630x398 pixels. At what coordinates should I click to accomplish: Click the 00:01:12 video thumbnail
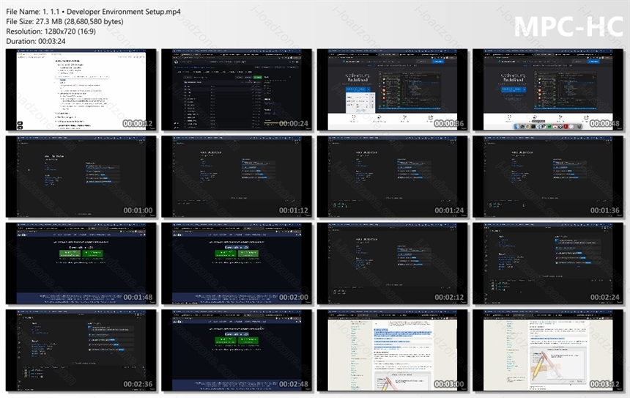[237, 177]
